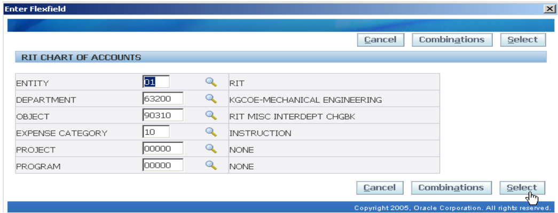Open the ENTITY search magnifier icon
The height and width of the screenshot is (213, 558).
coord(211,82)
